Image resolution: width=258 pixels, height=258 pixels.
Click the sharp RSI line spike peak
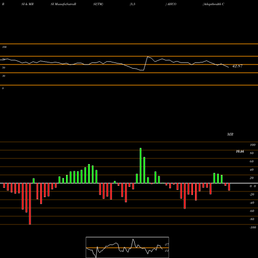pyautogui.click(x=148, y=57)
